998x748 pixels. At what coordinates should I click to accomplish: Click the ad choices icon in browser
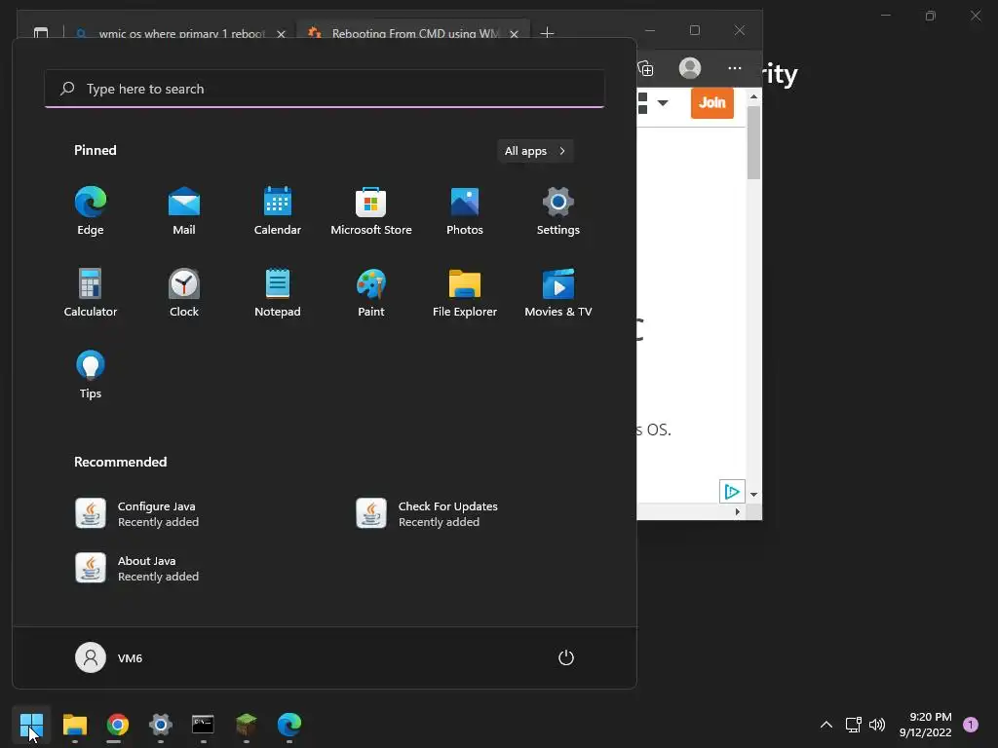[732, 492]
